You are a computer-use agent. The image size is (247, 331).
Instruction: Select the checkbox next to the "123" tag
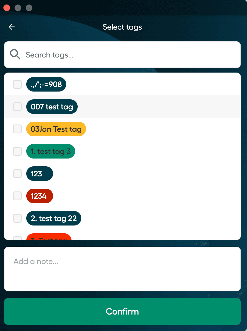17,174
